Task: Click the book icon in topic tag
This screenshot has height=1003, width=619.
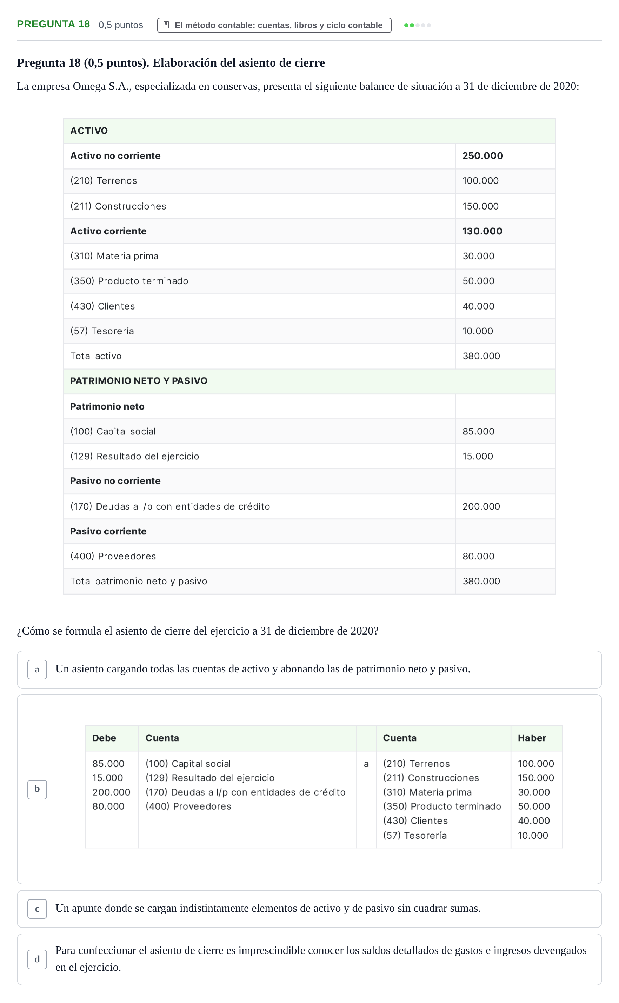Action: 166,25
